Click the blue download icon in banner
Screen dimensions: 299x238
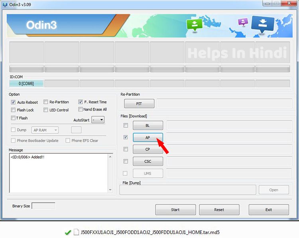pyautogui.click(x=263, y=24)
